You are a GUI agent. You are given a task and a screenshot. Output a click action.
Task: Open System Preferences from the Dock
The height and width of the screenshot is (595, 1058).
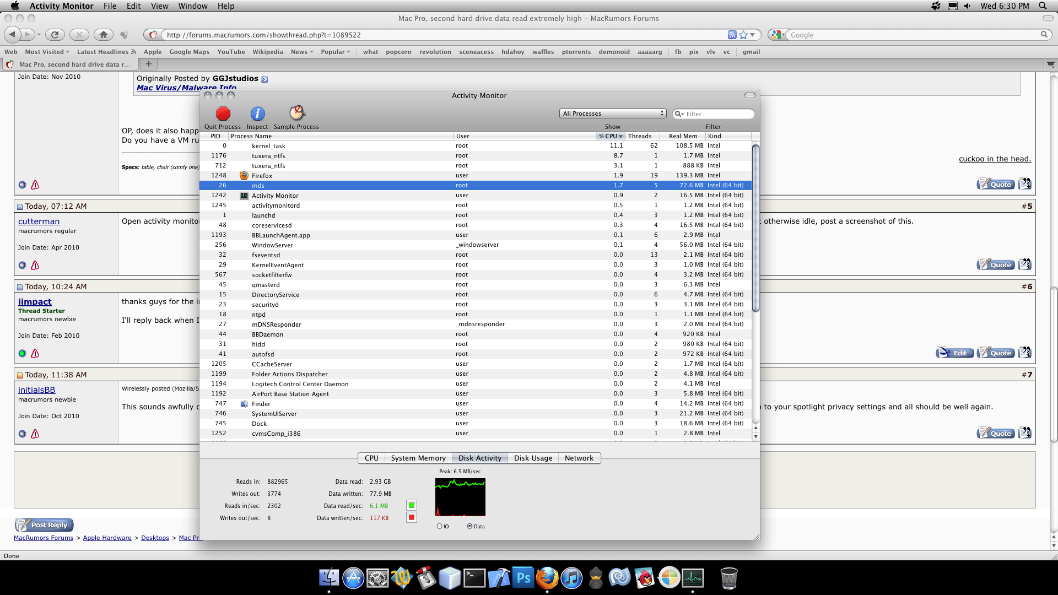coord(377,578)
